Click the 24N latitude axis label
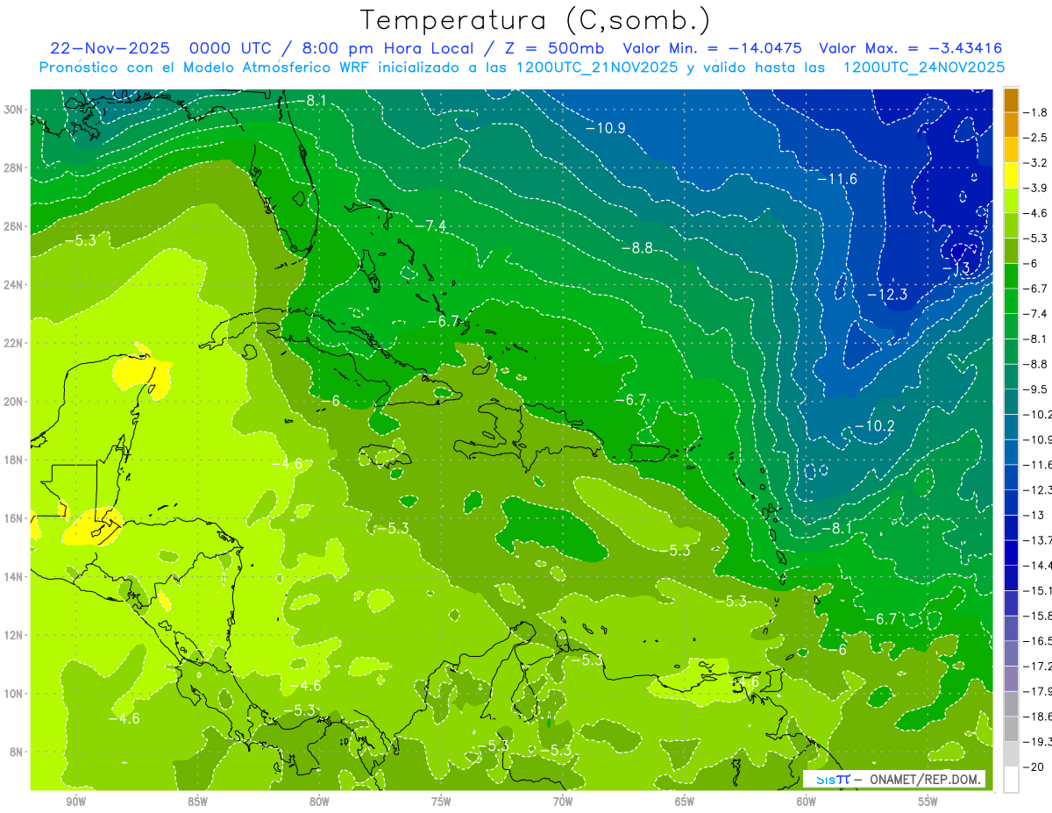1052x813 pixels. point(13,285)
